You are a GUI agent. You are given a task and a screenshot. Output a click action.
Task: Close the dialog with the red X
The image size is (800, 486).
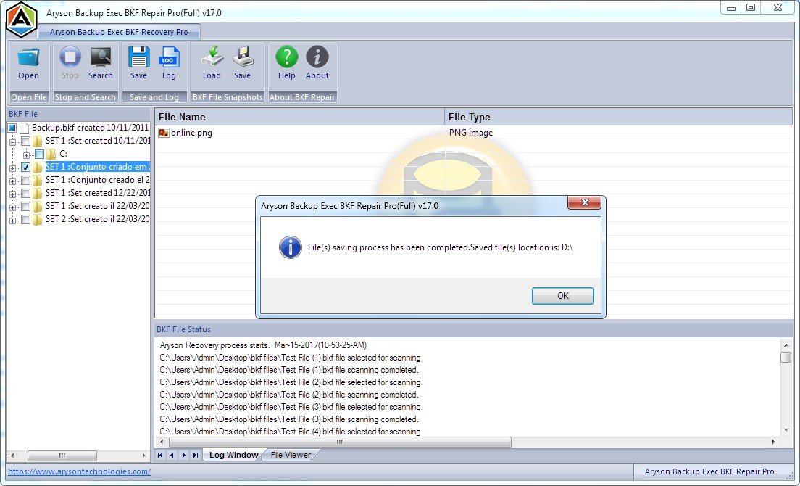(x=584, y=202)
